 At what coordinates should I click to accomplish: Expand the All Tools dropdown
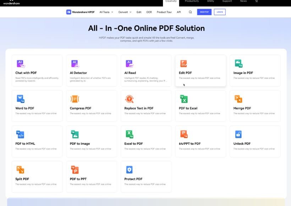[106, 12]
